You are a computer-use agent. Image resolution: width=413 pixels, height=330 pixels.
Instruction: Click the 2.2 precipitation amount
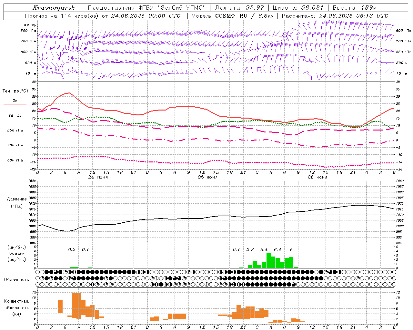[250, 249]
